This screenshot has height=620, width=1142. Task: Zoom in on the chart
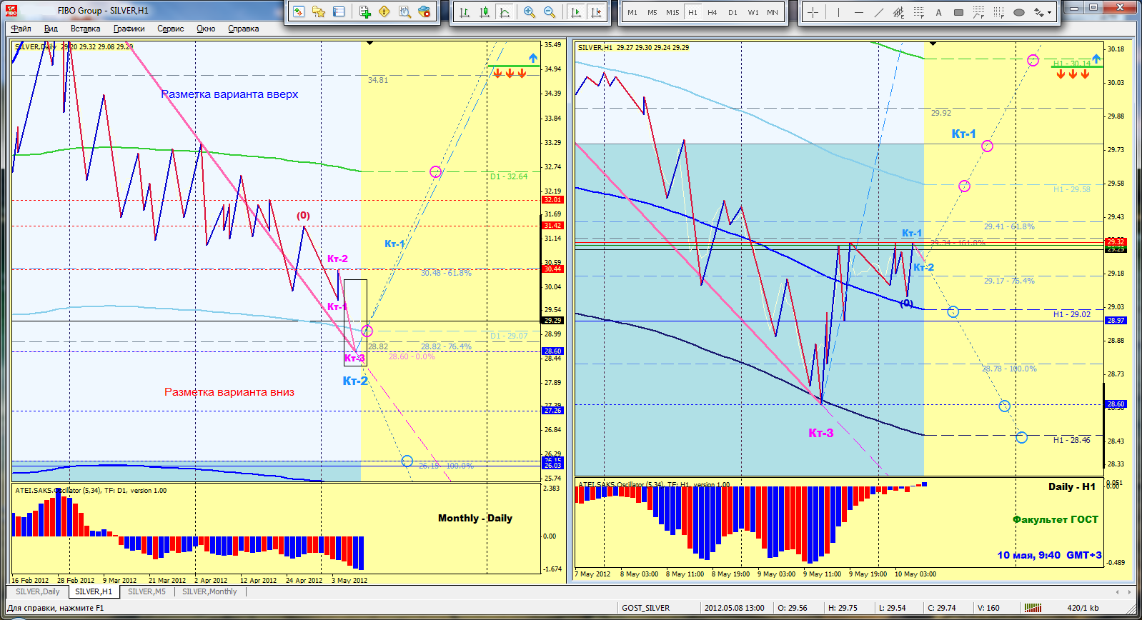530,12
